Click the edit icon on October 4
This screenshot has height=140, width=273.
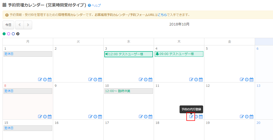coord(191,79)
